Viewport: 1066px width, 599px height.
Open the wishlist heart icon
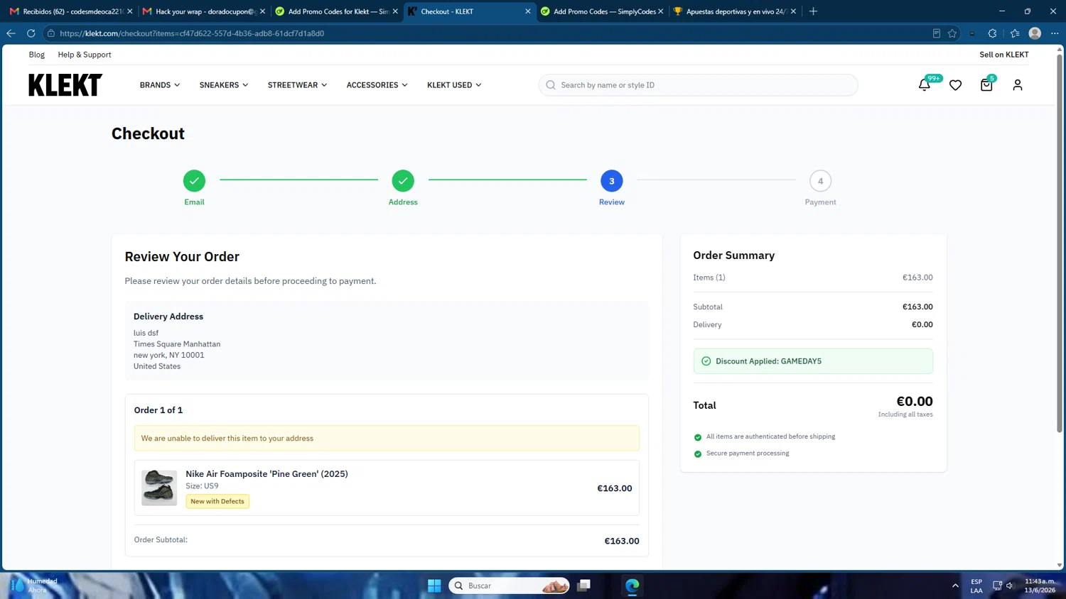[x=955, y=85]
